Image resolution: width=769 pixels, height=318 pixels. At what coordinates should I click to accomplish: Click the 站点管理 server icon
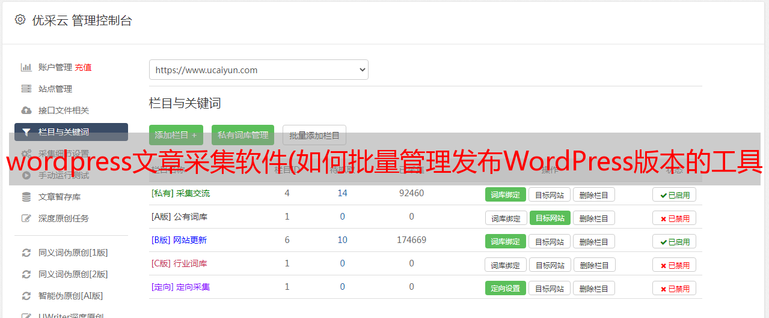(x=26, y=89)
